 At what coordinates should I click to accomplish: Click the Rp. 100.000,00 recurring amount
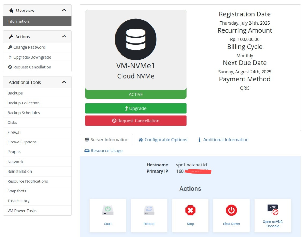[245, 39]
